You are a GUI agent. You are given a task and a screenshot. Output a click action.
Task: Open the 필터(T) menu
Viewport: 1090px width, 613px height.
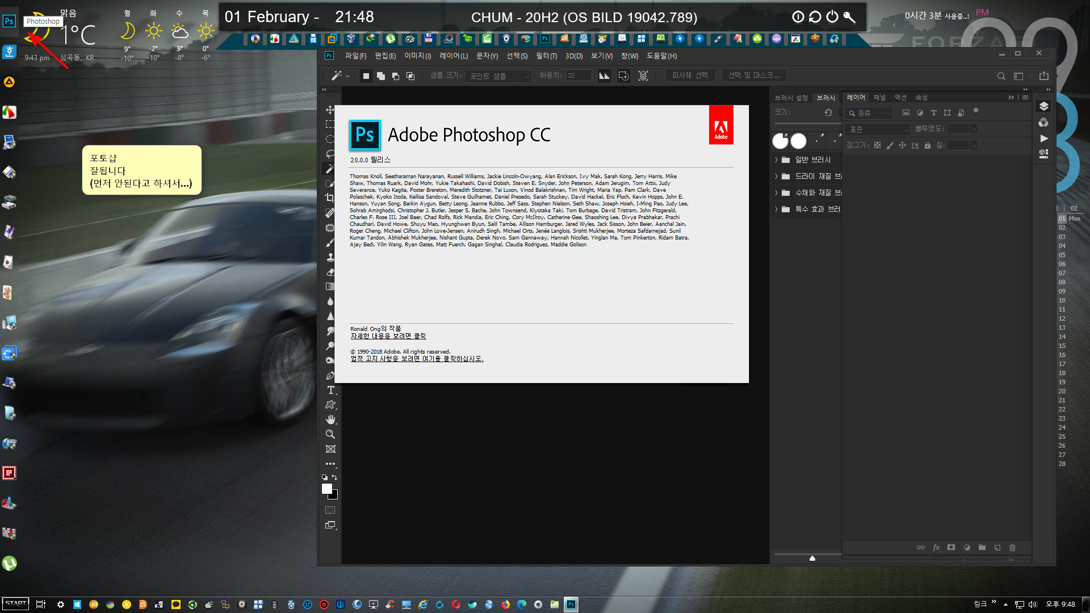pyautogui.click(x=546, y=56)
